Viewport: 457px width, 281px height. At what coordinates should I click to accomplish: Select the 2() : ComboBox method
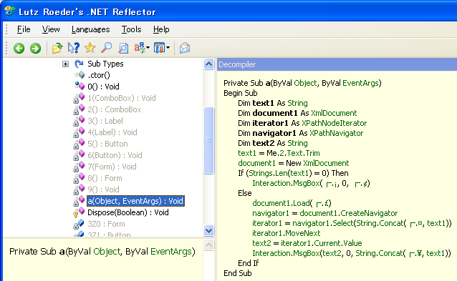coord(115,109)
